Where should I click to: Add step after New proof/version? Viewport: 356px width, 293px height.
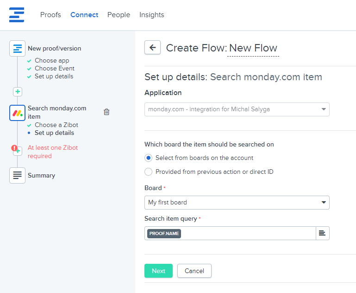point(18,92)
